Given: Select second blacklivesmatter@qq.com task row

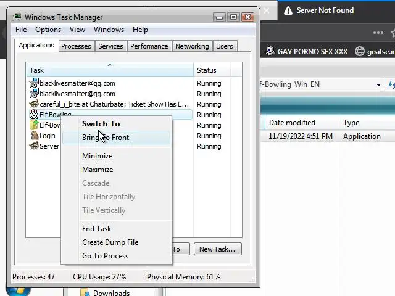Looking at the screenshot, I should click(x=110, y=94).
